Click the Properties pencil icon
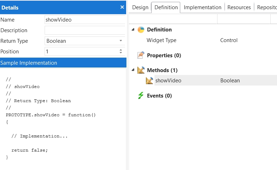The height and width of the screenshot is (170, 277). 141,55
